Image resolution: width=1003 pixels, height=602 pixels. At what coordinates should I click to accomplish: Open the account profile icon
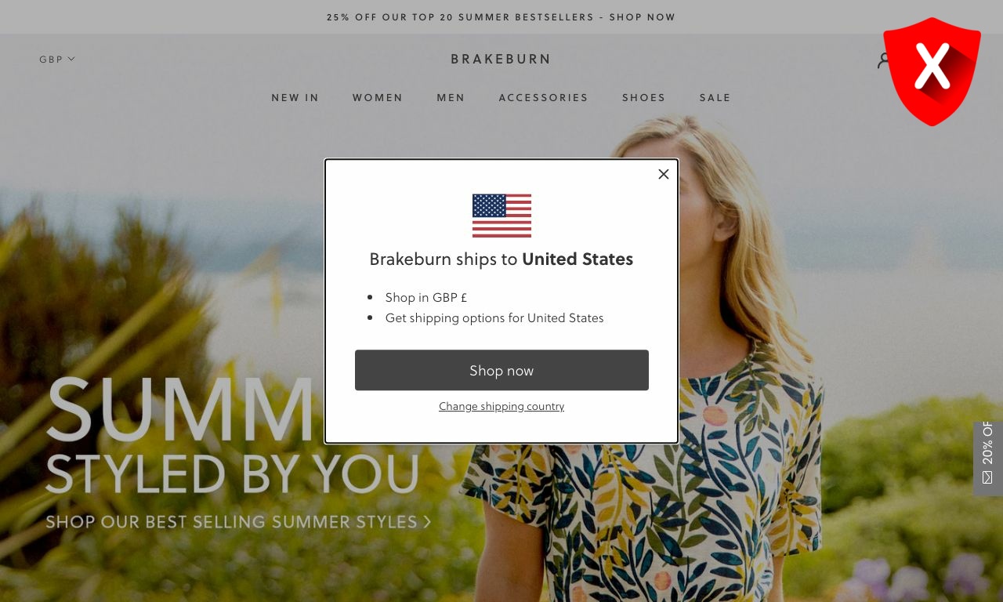[x=882, y=60]
